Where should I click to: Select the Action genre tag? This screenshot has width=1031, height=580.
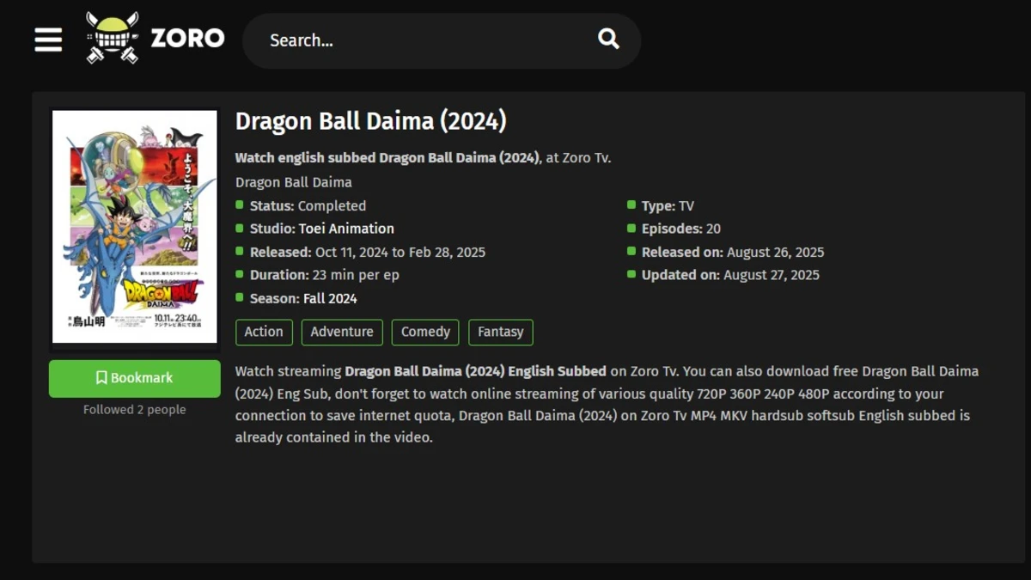(x=264, y=333)
